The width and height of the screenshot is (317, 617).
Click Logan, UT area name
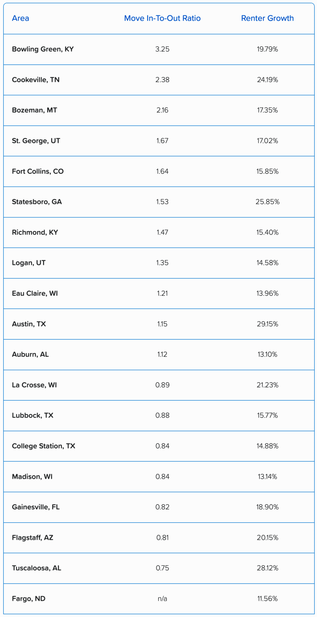tap(29, 263)
